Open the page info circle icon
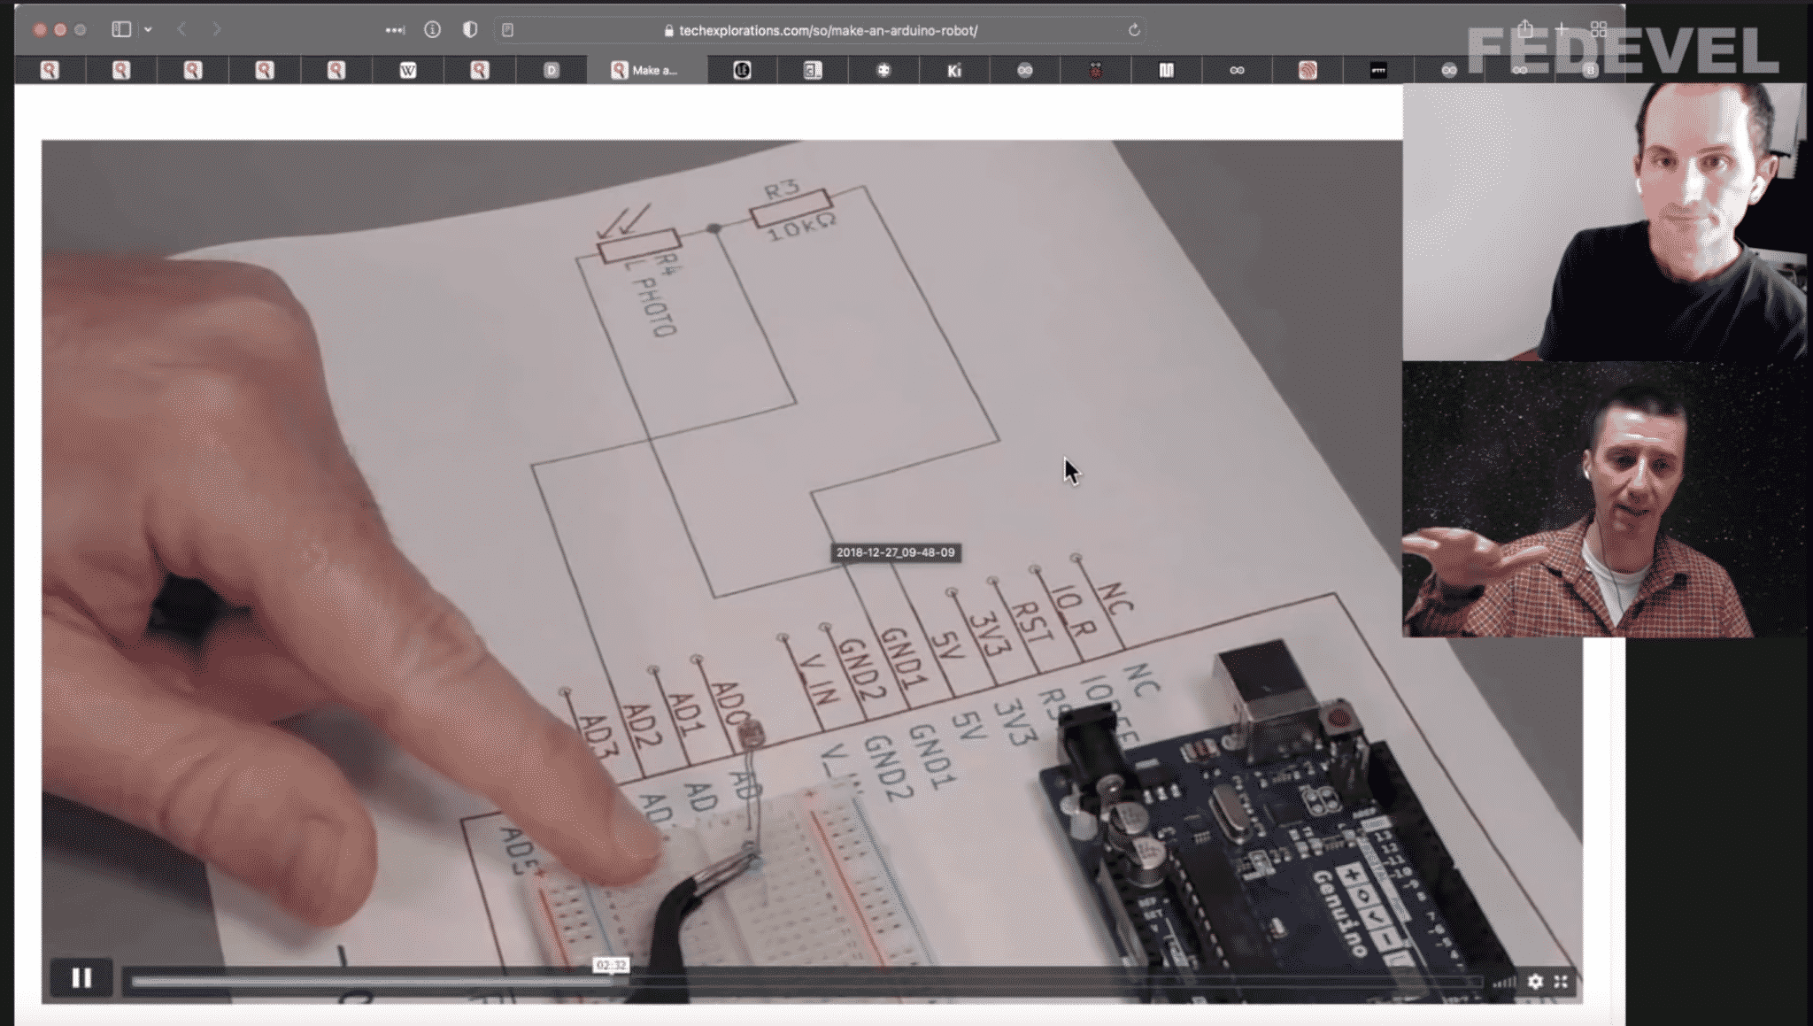Viewport: 1813px width, 1026px height. (x=432, y=29)
